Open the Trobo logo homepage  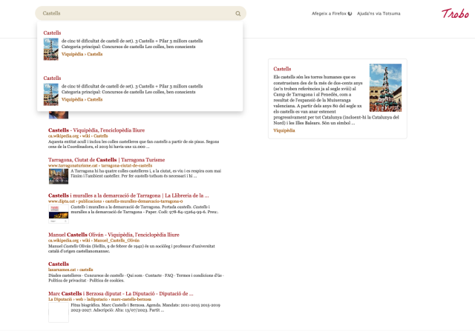[x=455, y=13]
